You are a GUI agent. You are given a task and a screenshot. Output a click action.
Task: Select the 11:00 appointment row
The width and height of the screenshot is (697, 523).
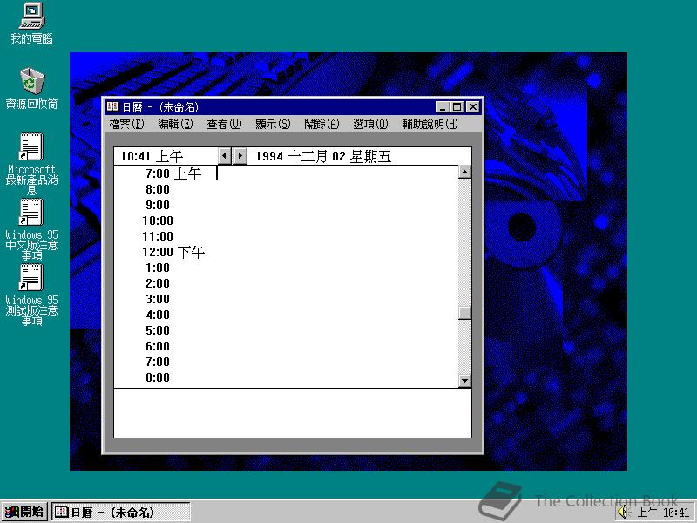pyautogui.click(x=286, y=236)
